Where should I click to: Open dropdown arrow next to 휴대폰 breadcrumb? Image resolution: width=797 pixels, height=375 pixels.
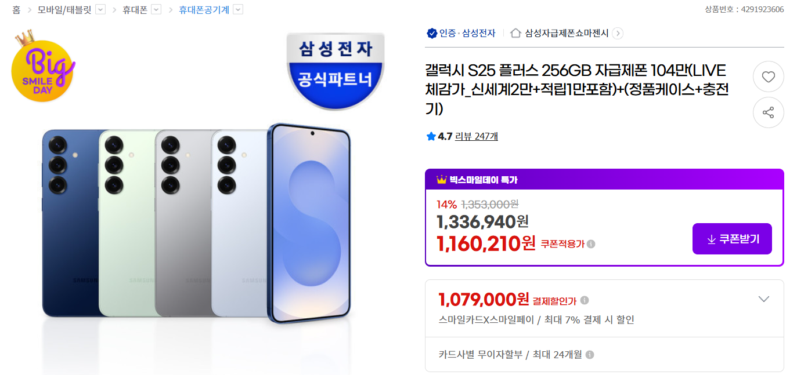point(156,9)
